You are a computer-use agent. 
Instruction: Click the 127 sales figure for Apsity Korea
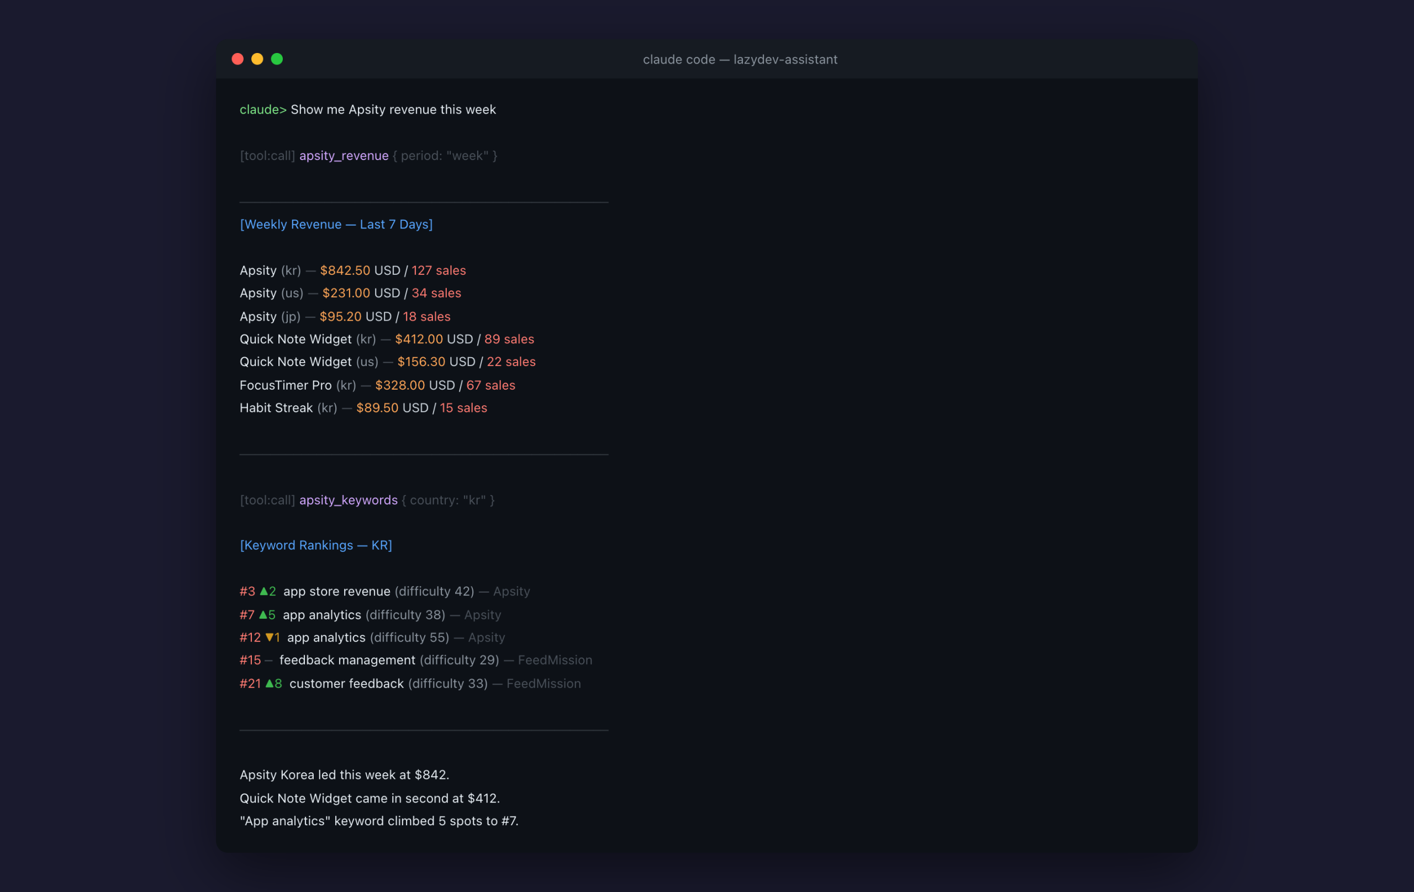(x=438, y=270)
